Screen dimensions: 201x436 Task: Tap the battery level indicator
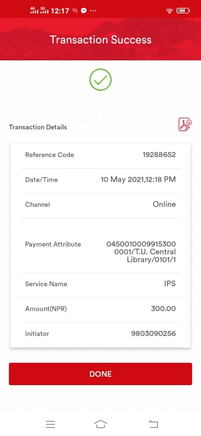click(183, 11)
